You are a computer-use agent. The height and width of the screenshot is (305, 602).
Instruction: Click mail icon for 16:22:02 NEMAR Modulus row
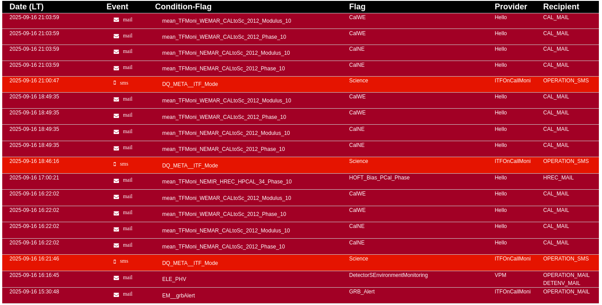pyautogui.click(x=116, y=229)
